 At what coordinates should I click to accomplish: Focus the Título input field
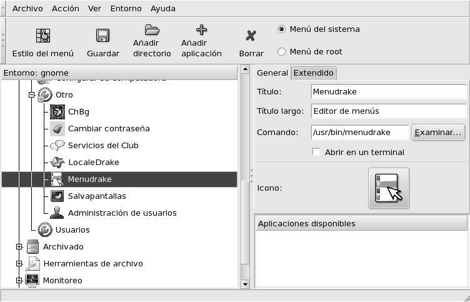point(389,92)
